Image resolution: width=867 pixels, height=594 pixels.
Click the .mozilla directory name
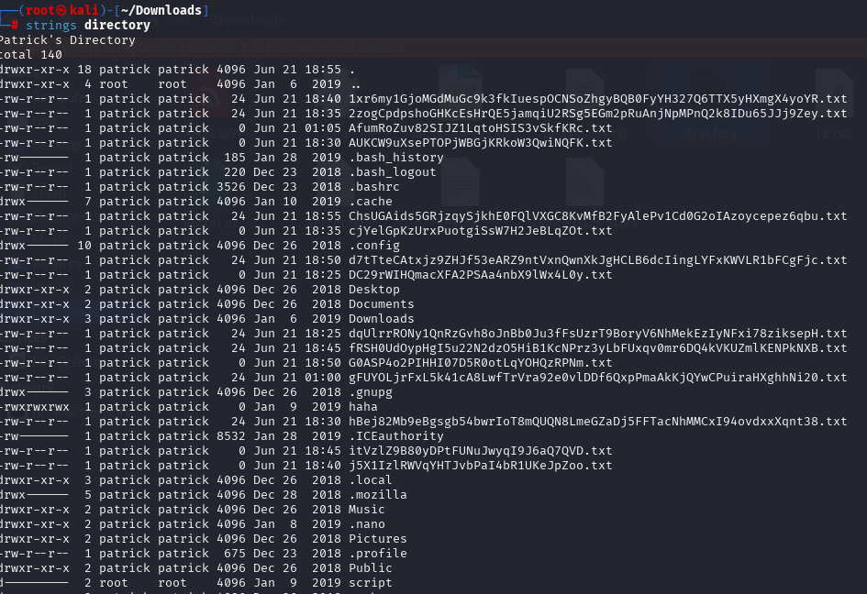[378, 494]
